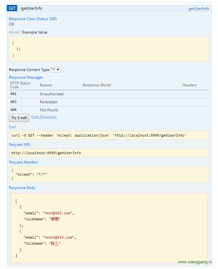Viewport: 218px width, 269px height.
Task: Select the Example Value tab
Action: pos(34,32)
